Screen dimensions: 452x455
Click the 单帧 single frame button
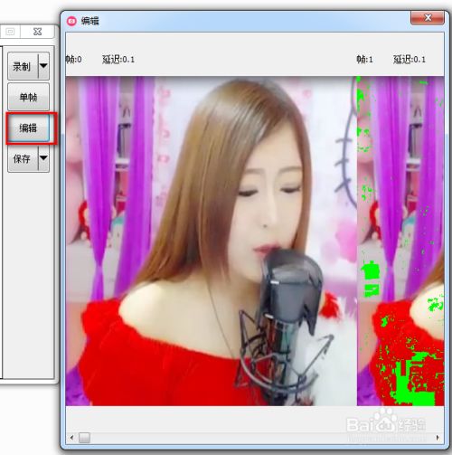click(x=28, y=97)
